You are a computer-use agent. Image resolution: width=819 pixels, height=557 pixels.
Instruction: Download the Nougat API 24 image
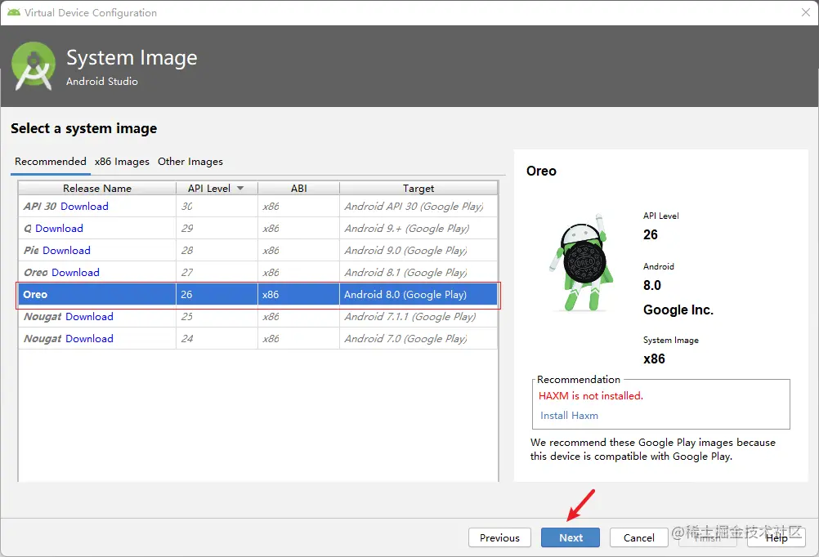click(x=89, y=338)
